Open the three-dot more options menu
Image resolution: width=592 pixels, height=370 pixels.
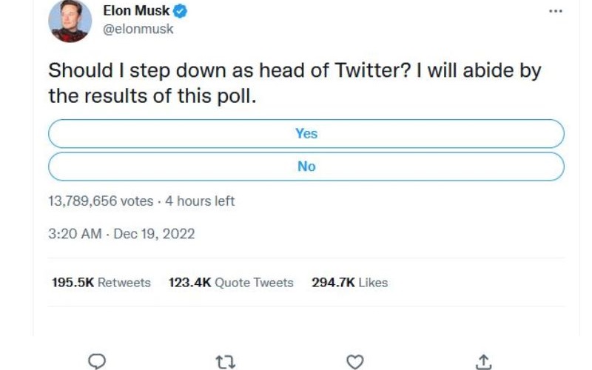point(555,11)
